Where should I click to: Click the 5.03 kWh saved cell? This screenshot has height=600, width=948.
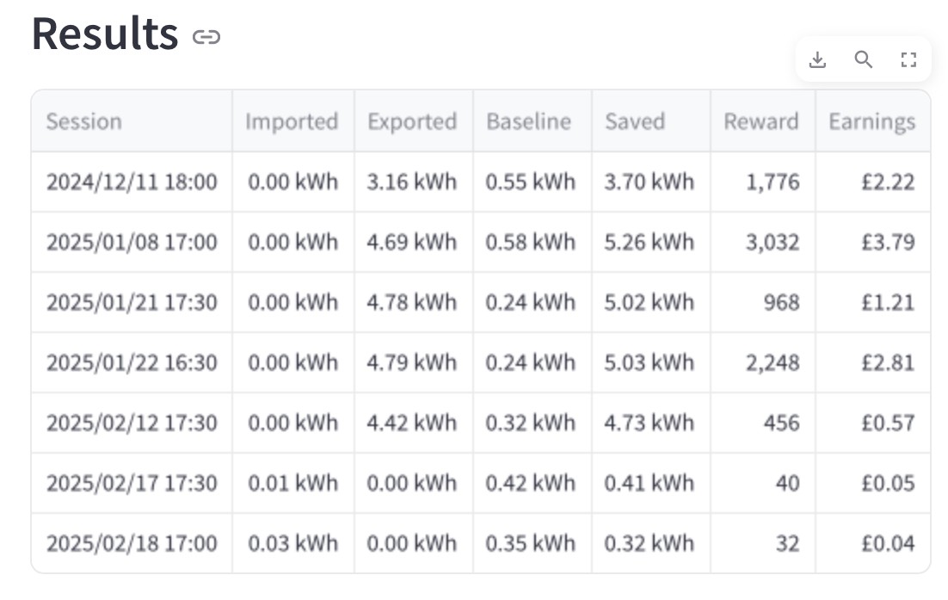(651, 362)
